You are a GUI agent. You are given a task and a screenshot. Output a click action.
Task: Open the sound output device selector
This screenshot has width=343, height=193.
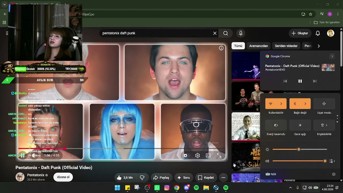(332, 161)
